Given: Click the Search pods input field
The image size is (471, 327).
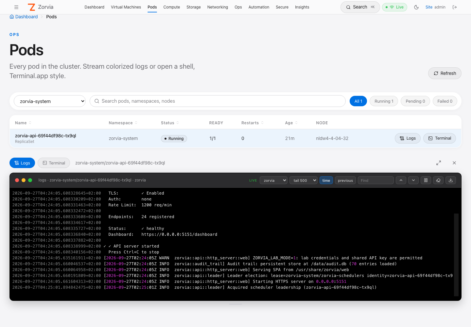Looking at the screenshot, I should [218, 101].
